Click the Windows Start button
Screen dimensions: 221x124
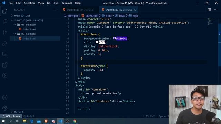(3, 121)
